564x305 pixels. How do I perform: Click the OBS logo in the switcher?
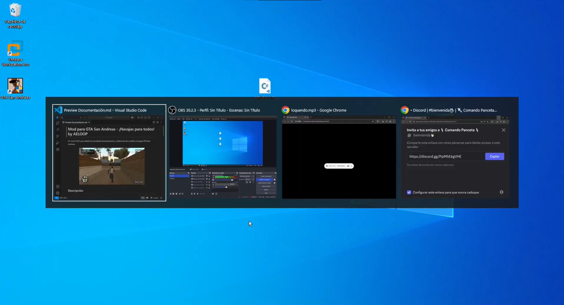pos(172,110)
